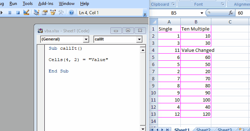Open the Window menu
This screenshot has height=131, width=250.
coord(67,4)
